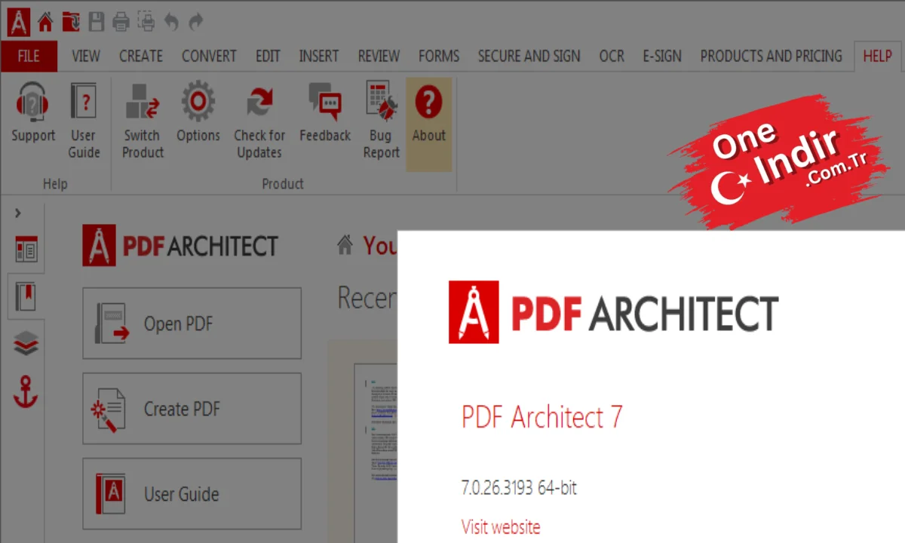
Task: Click the Create PDF button
Action: [192, 409]
